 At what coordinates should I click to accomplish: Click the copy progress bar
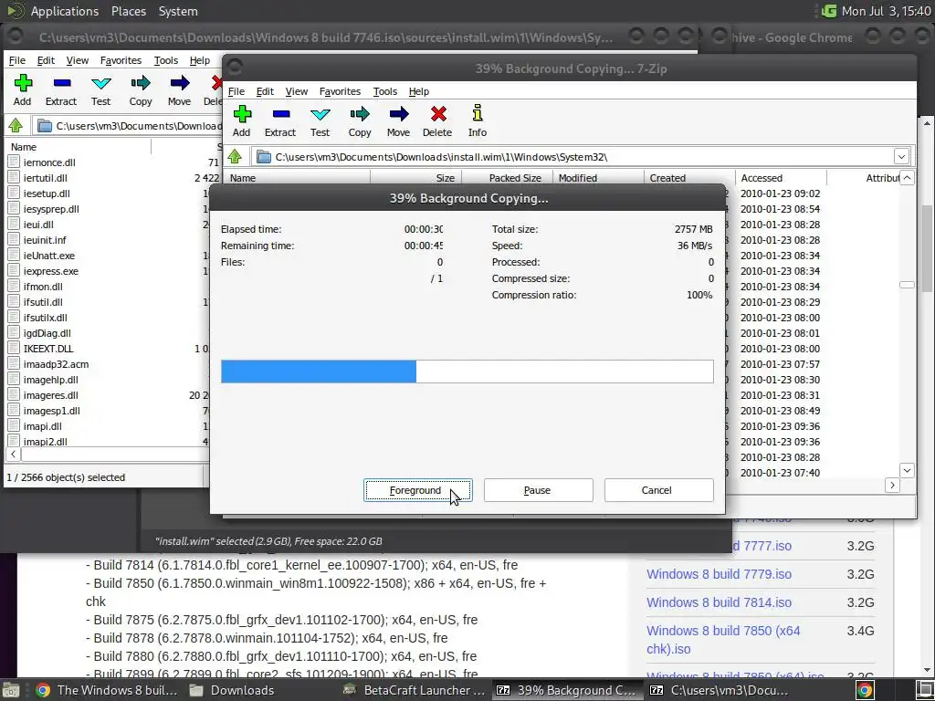pyautogui.click(x=467, y=371)
